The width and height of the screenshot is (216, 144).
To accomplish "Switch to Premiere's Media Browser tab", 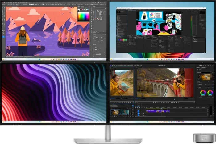I will point(120,105).
